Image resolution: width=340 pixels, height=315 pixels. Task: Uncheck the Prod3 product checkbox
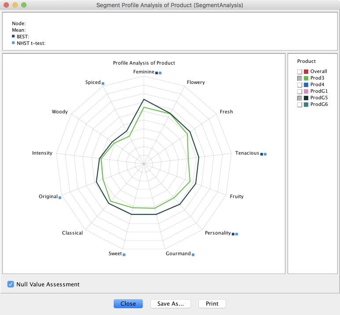tap(300, 78)
